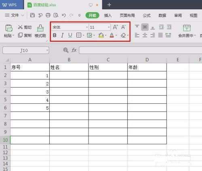Click the Format Painter brush icon
The image size is (202, 171).
click(40, 28)
